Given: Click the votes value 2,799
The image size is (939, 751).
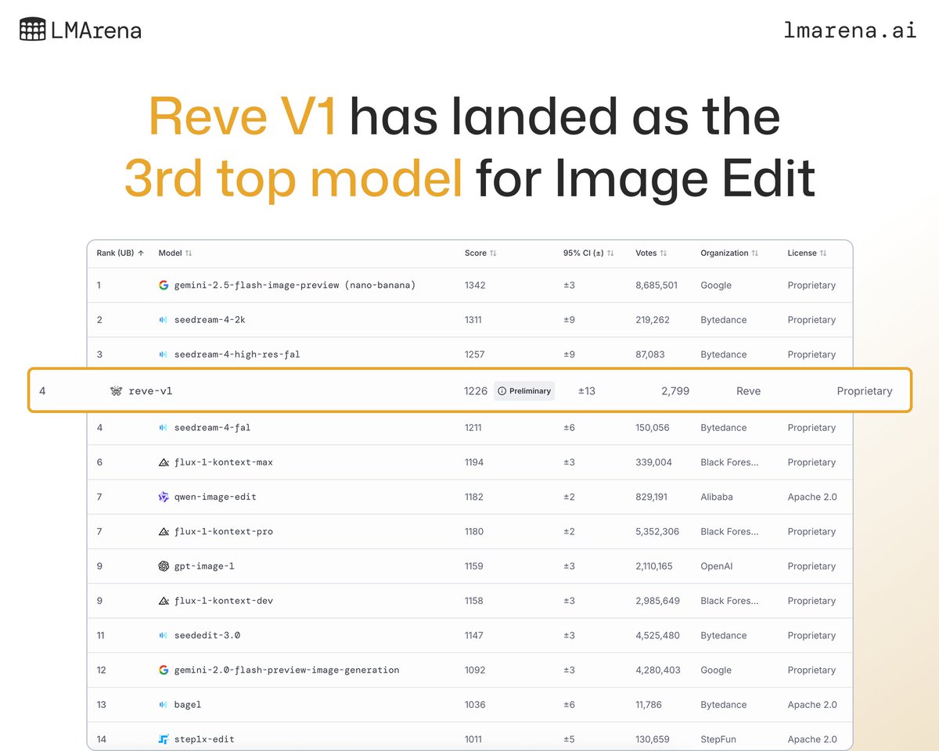Looking at the screenshot, I should [x=675, y=390].
